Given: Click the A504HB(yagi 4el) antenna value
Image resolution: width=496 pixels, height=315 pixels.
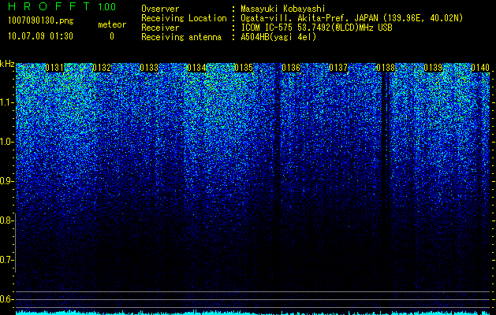Looking at the screenshot, I should 278,37.
